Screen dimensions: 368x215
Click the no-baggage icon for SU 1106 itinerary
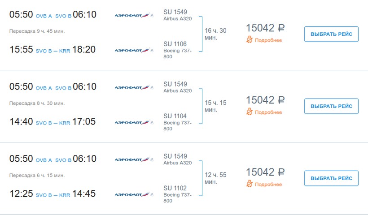(x=250, y=40)
